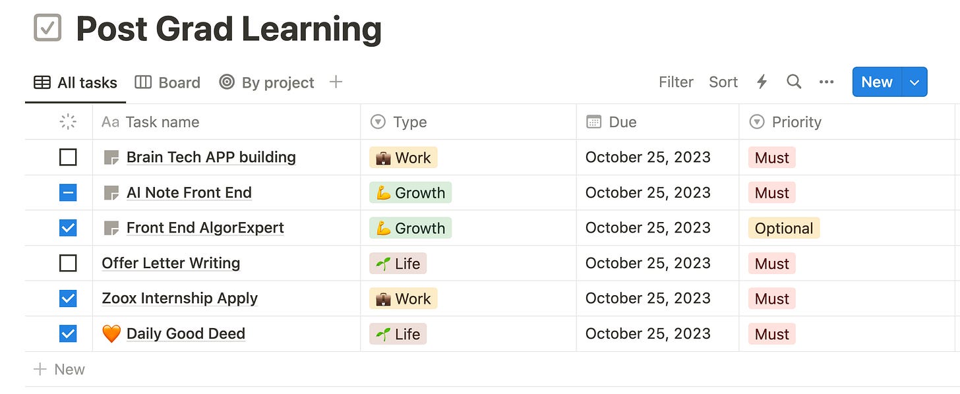Open the three-dot view options menu
This screenshot has width=960, height=394.
click(x=826, y=82)
